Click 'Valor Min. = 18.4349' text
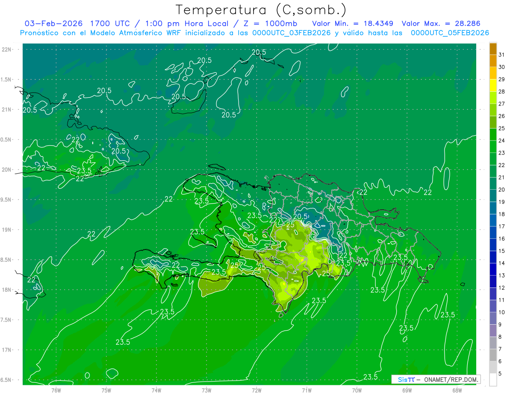 353,23
